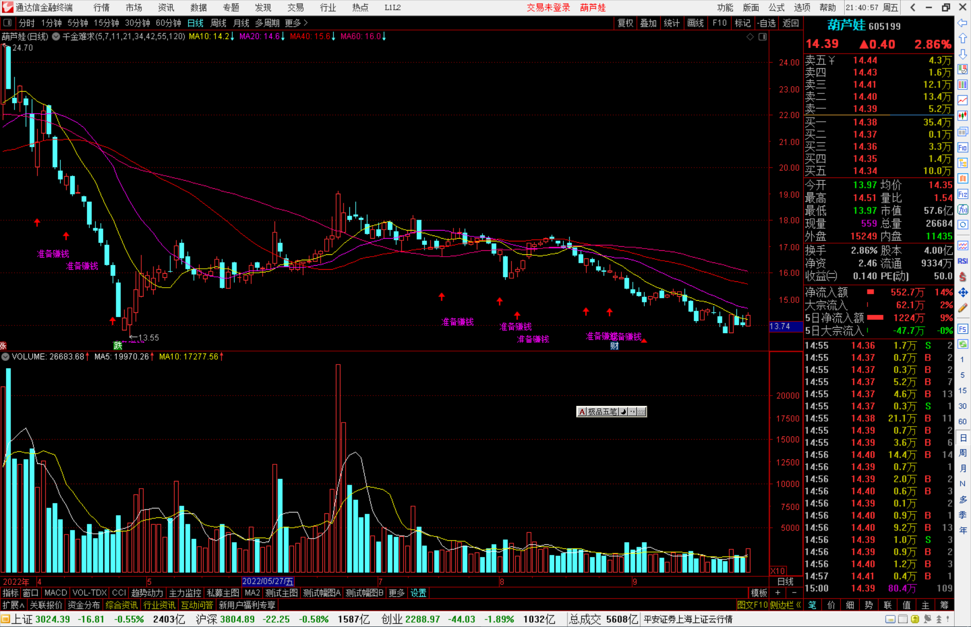Click the + zoom in chart button
Image resolution: width=971 pixels, height=627 pixels.
pyautogui.click(x=778, y=593)
